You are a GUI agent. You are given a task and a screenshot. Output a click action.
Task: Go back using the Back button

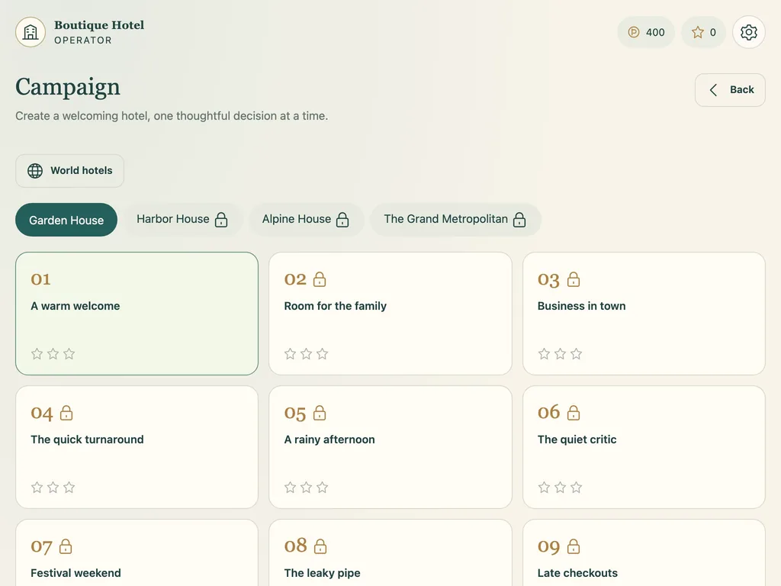[730, 90]
